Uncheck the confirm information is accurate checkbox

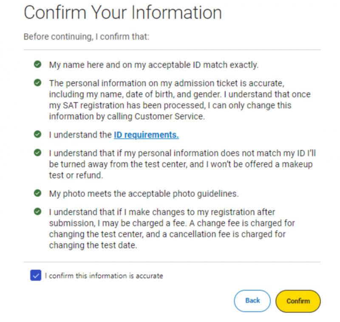(x=36, y=275)
